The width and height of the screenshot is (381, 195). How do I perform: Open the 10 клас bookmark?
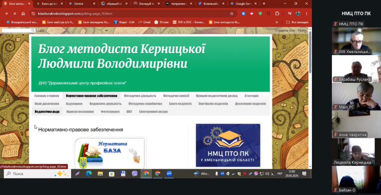coord(162,22)
